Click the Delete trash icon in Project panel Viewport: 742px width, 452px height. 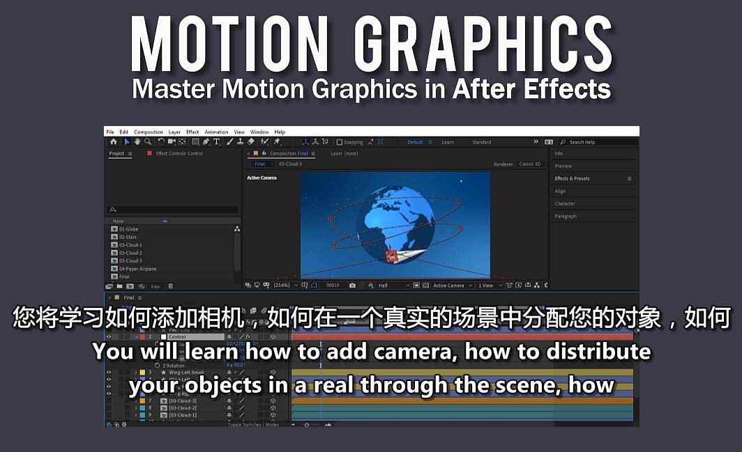coord(170,286)
